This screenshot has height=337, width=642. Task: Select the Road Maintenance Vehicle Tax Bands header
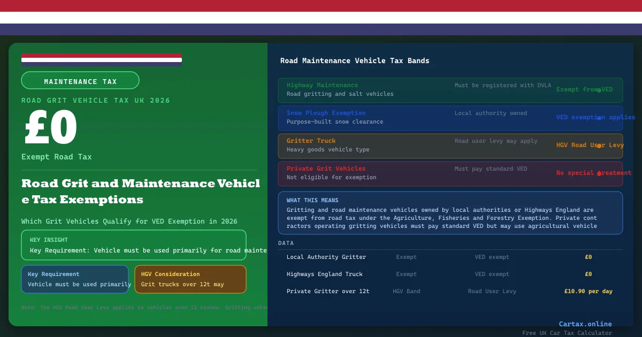coord(354,60)
